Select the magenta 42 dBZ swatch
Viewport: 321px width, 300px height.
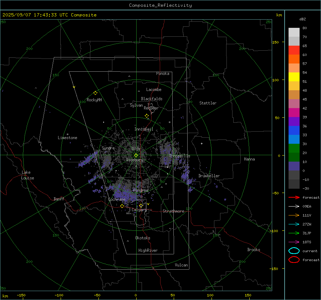tap(294, 113)
